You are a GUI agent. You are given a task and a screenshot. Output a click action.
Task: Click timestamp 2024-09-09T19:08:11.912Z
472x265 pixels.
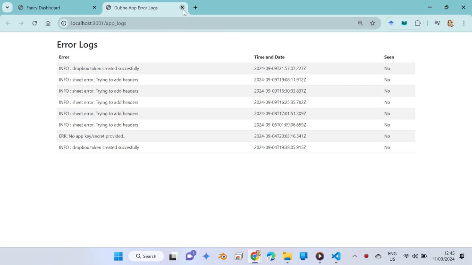(x=280, y=80)
